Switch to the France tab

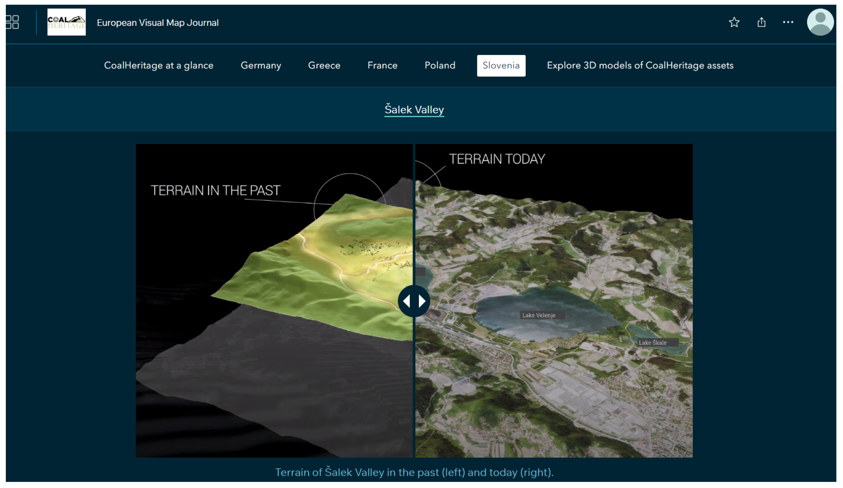click(382, 65)
